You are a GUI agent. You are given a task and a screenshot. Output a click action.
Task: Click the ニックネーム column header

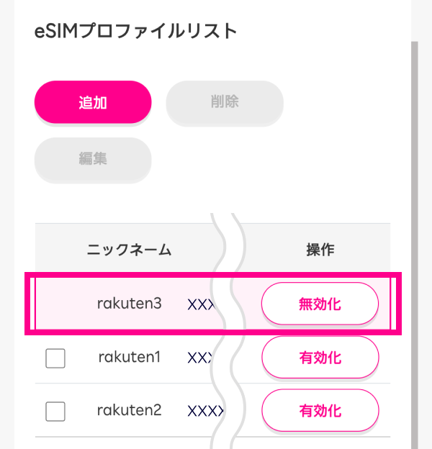pos(130,250)
